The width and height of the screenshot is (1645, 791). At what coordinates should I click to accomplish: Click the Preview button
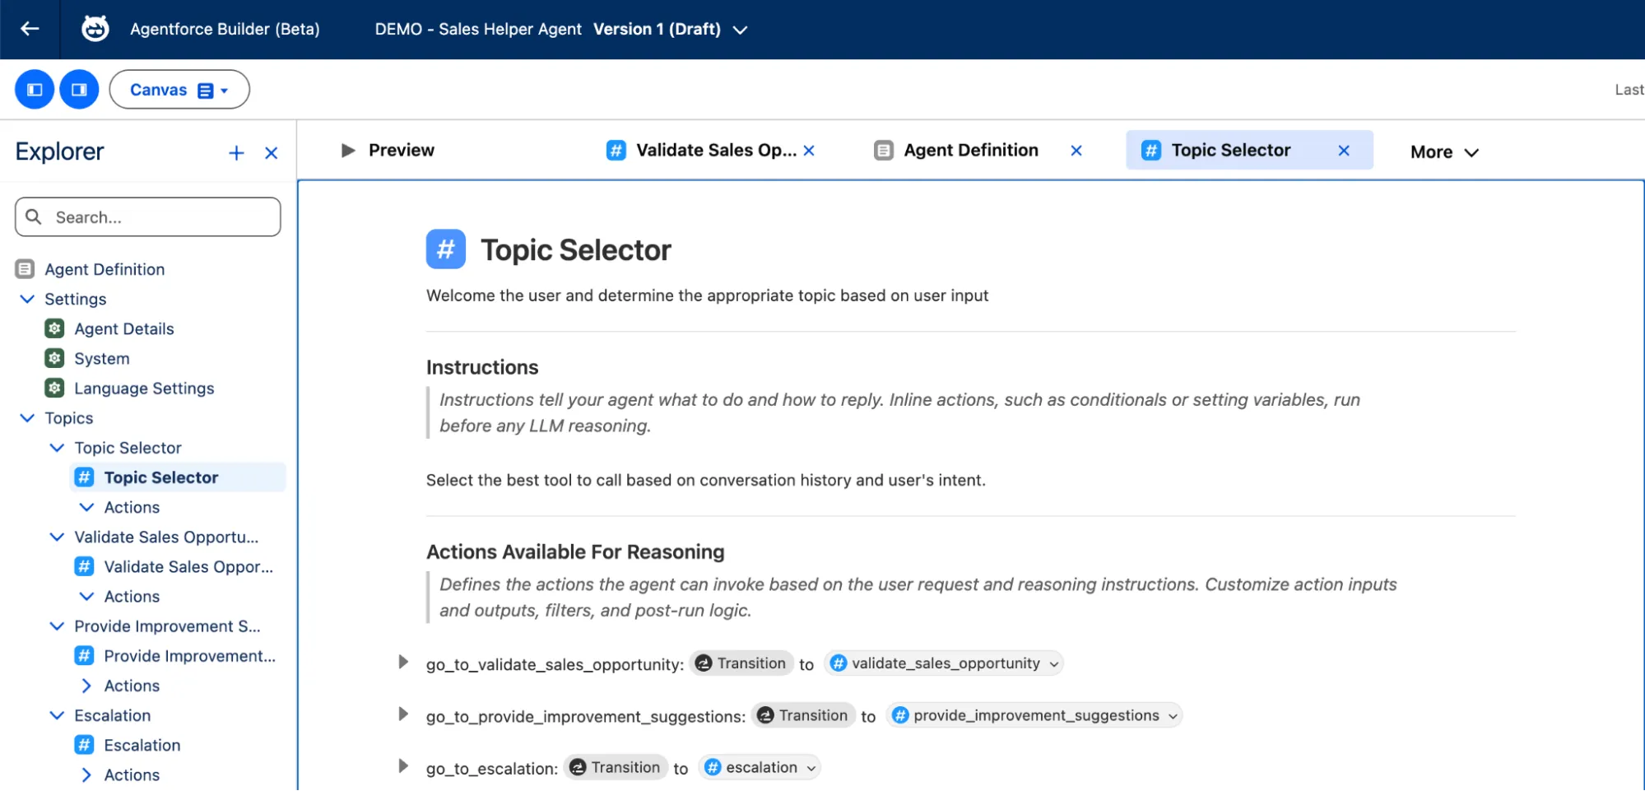click(387, 150)
